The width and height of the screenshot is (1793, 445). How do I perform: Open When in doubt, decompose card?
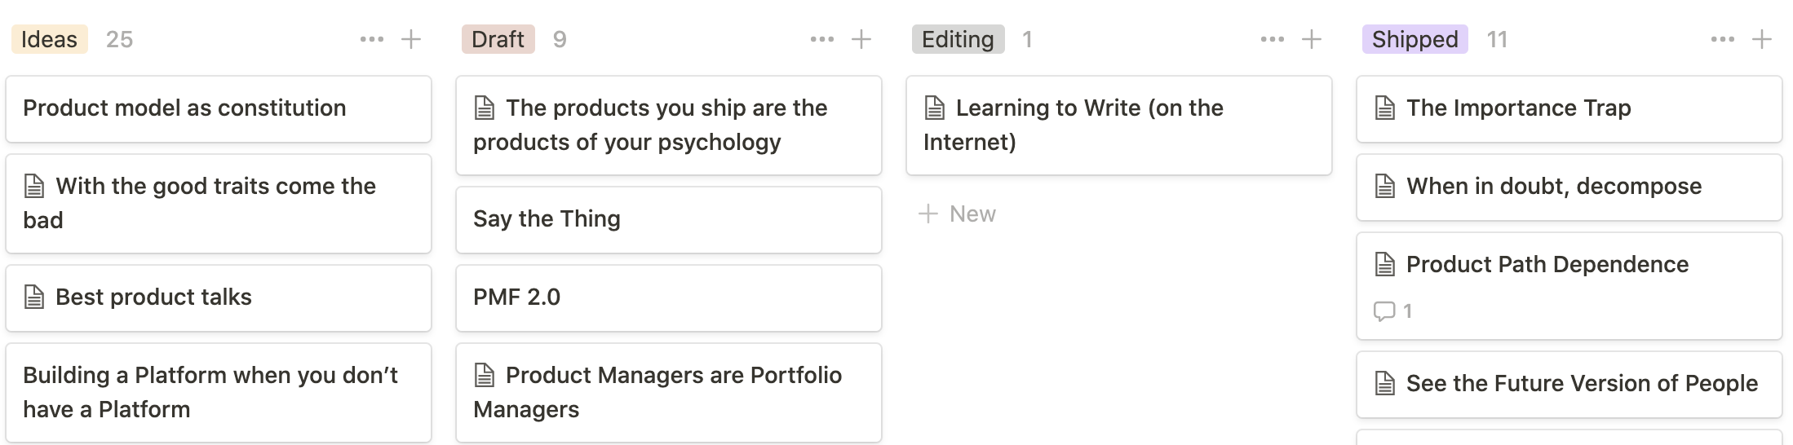pyautogui.click(x=1569, y=187)
